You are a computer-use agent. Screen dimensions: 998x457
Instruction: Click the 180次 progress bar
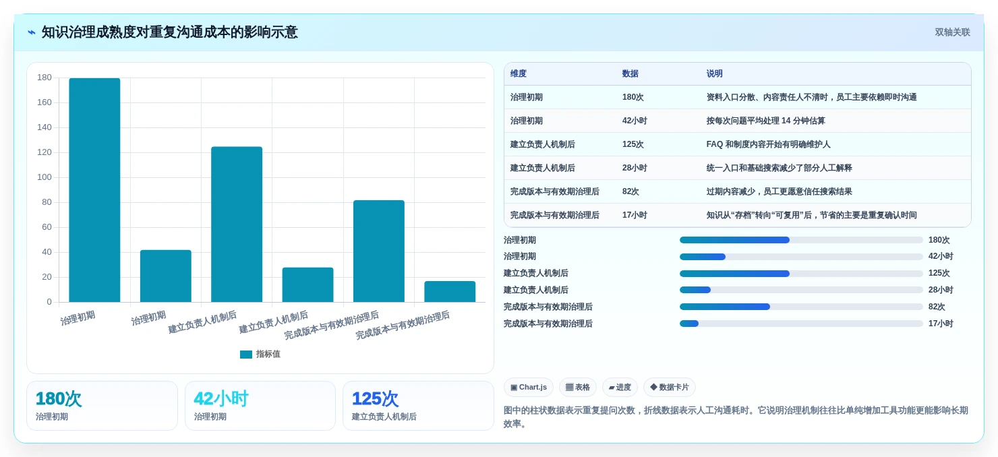pos(801,240)
